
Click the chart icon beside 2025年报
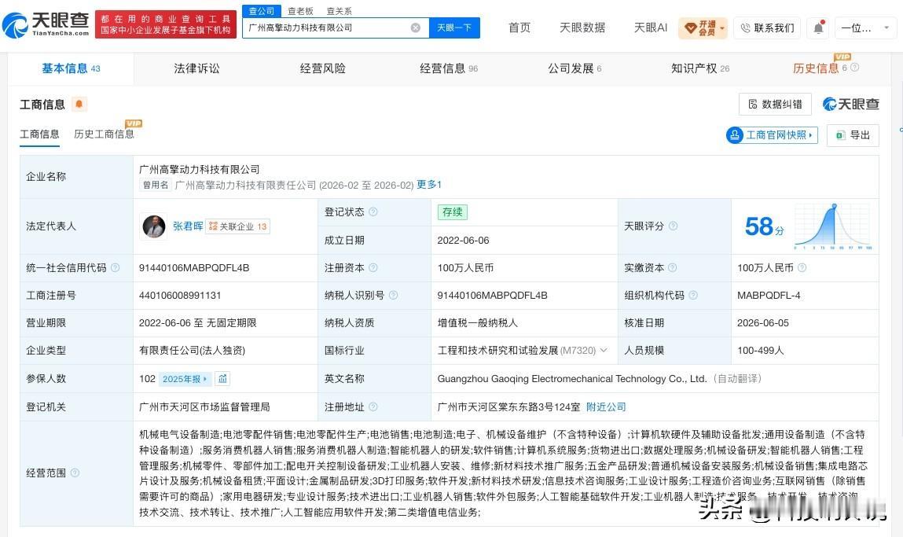222,378
